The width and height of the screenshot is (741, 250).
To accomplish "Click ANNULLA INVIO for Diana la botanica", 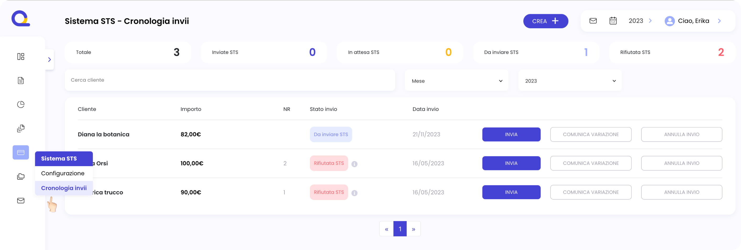I will pos(681,134).
